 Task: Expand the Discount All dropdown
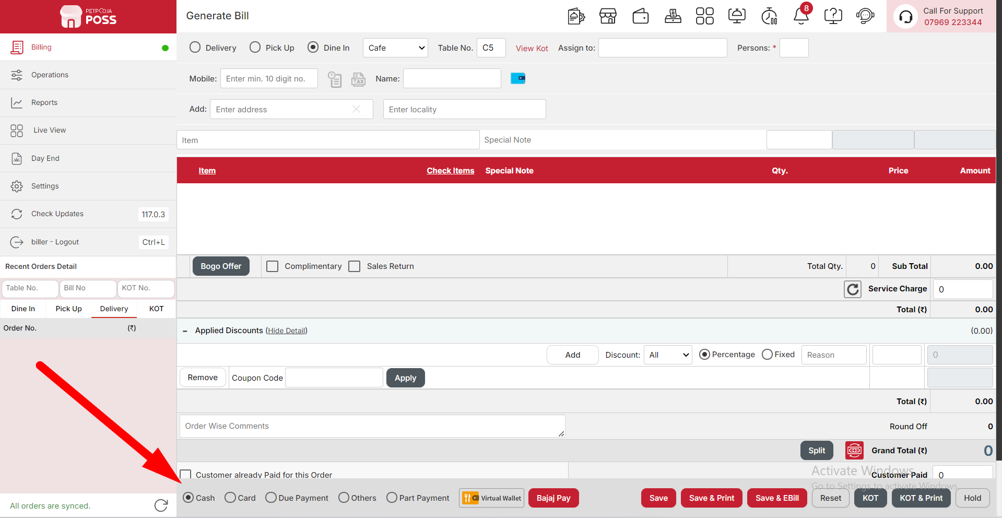tap(668, 355)
